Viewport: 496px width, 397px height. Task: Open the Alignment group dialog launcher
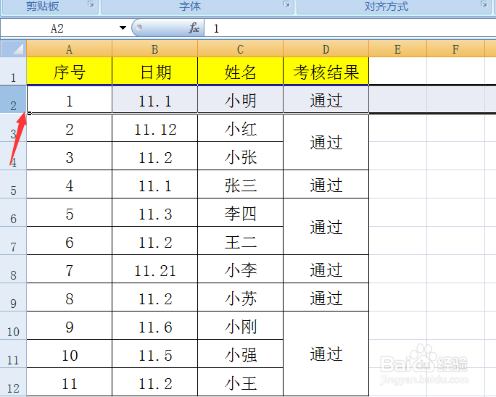click(x=484, y=4)
